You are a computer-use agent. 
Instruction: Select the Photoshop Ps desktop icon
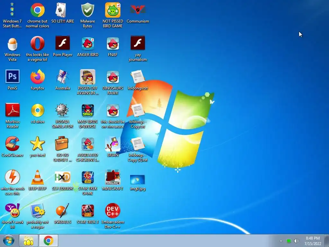point(13,76)
